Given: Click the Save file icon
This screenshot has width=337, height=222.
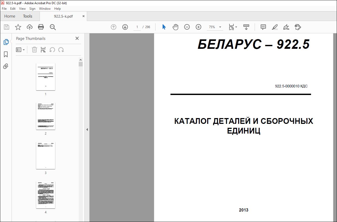Looking at the screenshot, I should point(7,27).
